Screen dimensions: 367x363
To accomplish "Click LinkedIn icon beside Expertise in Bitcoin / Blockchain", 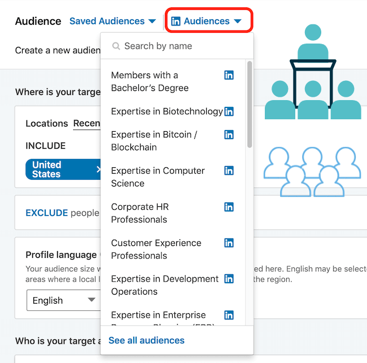I will tap(229, 135).
